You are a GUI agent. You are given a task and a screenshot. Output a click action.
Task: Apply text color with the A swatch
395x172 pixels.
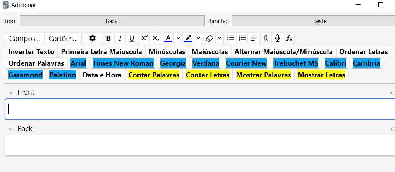pyautogui.click(x=168, y=38)
